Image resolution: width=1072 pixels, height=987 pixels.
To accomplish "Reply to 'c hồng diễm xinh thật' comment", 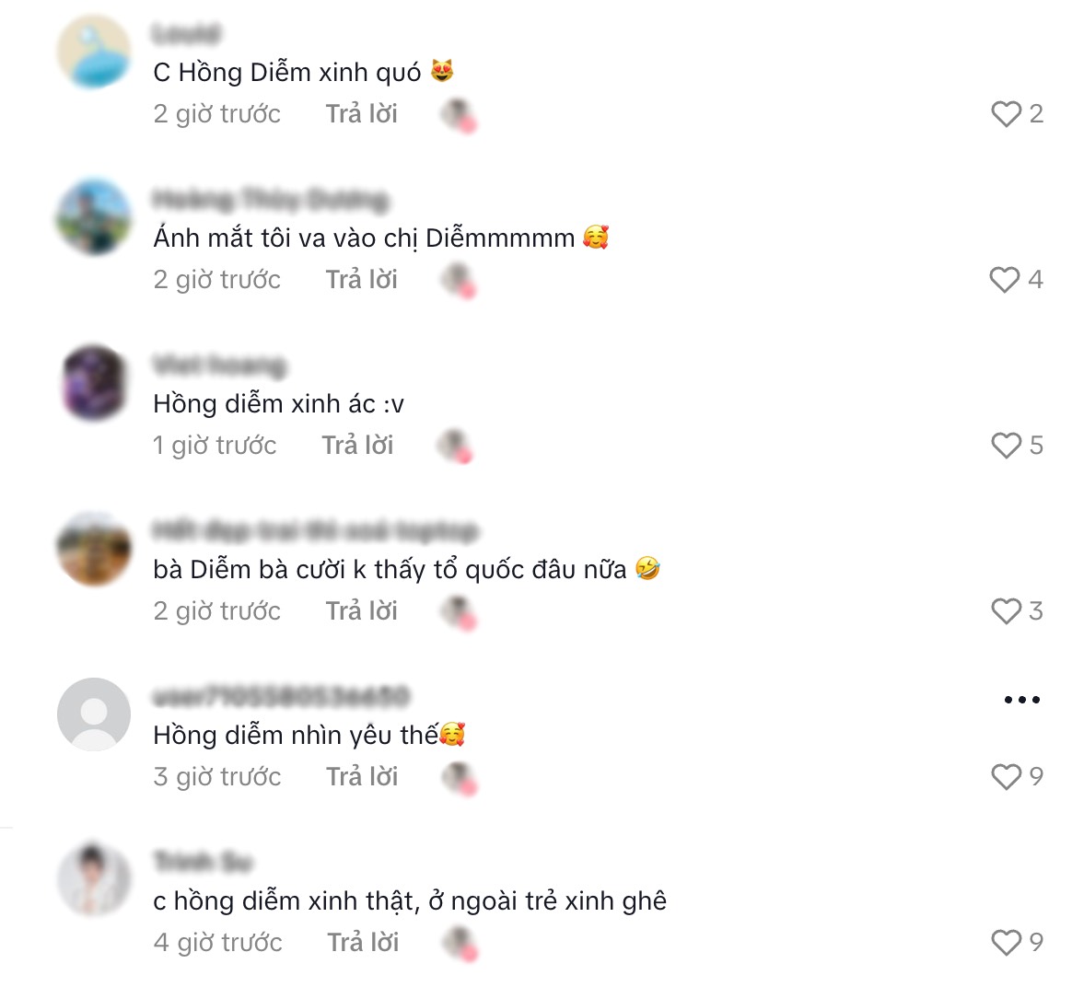I will [x=363, y=943].
